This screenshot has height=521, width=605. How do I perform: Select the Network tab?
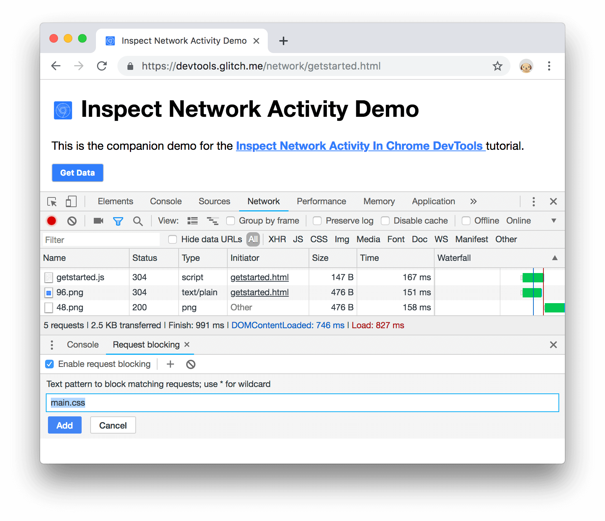coord(263,201)
